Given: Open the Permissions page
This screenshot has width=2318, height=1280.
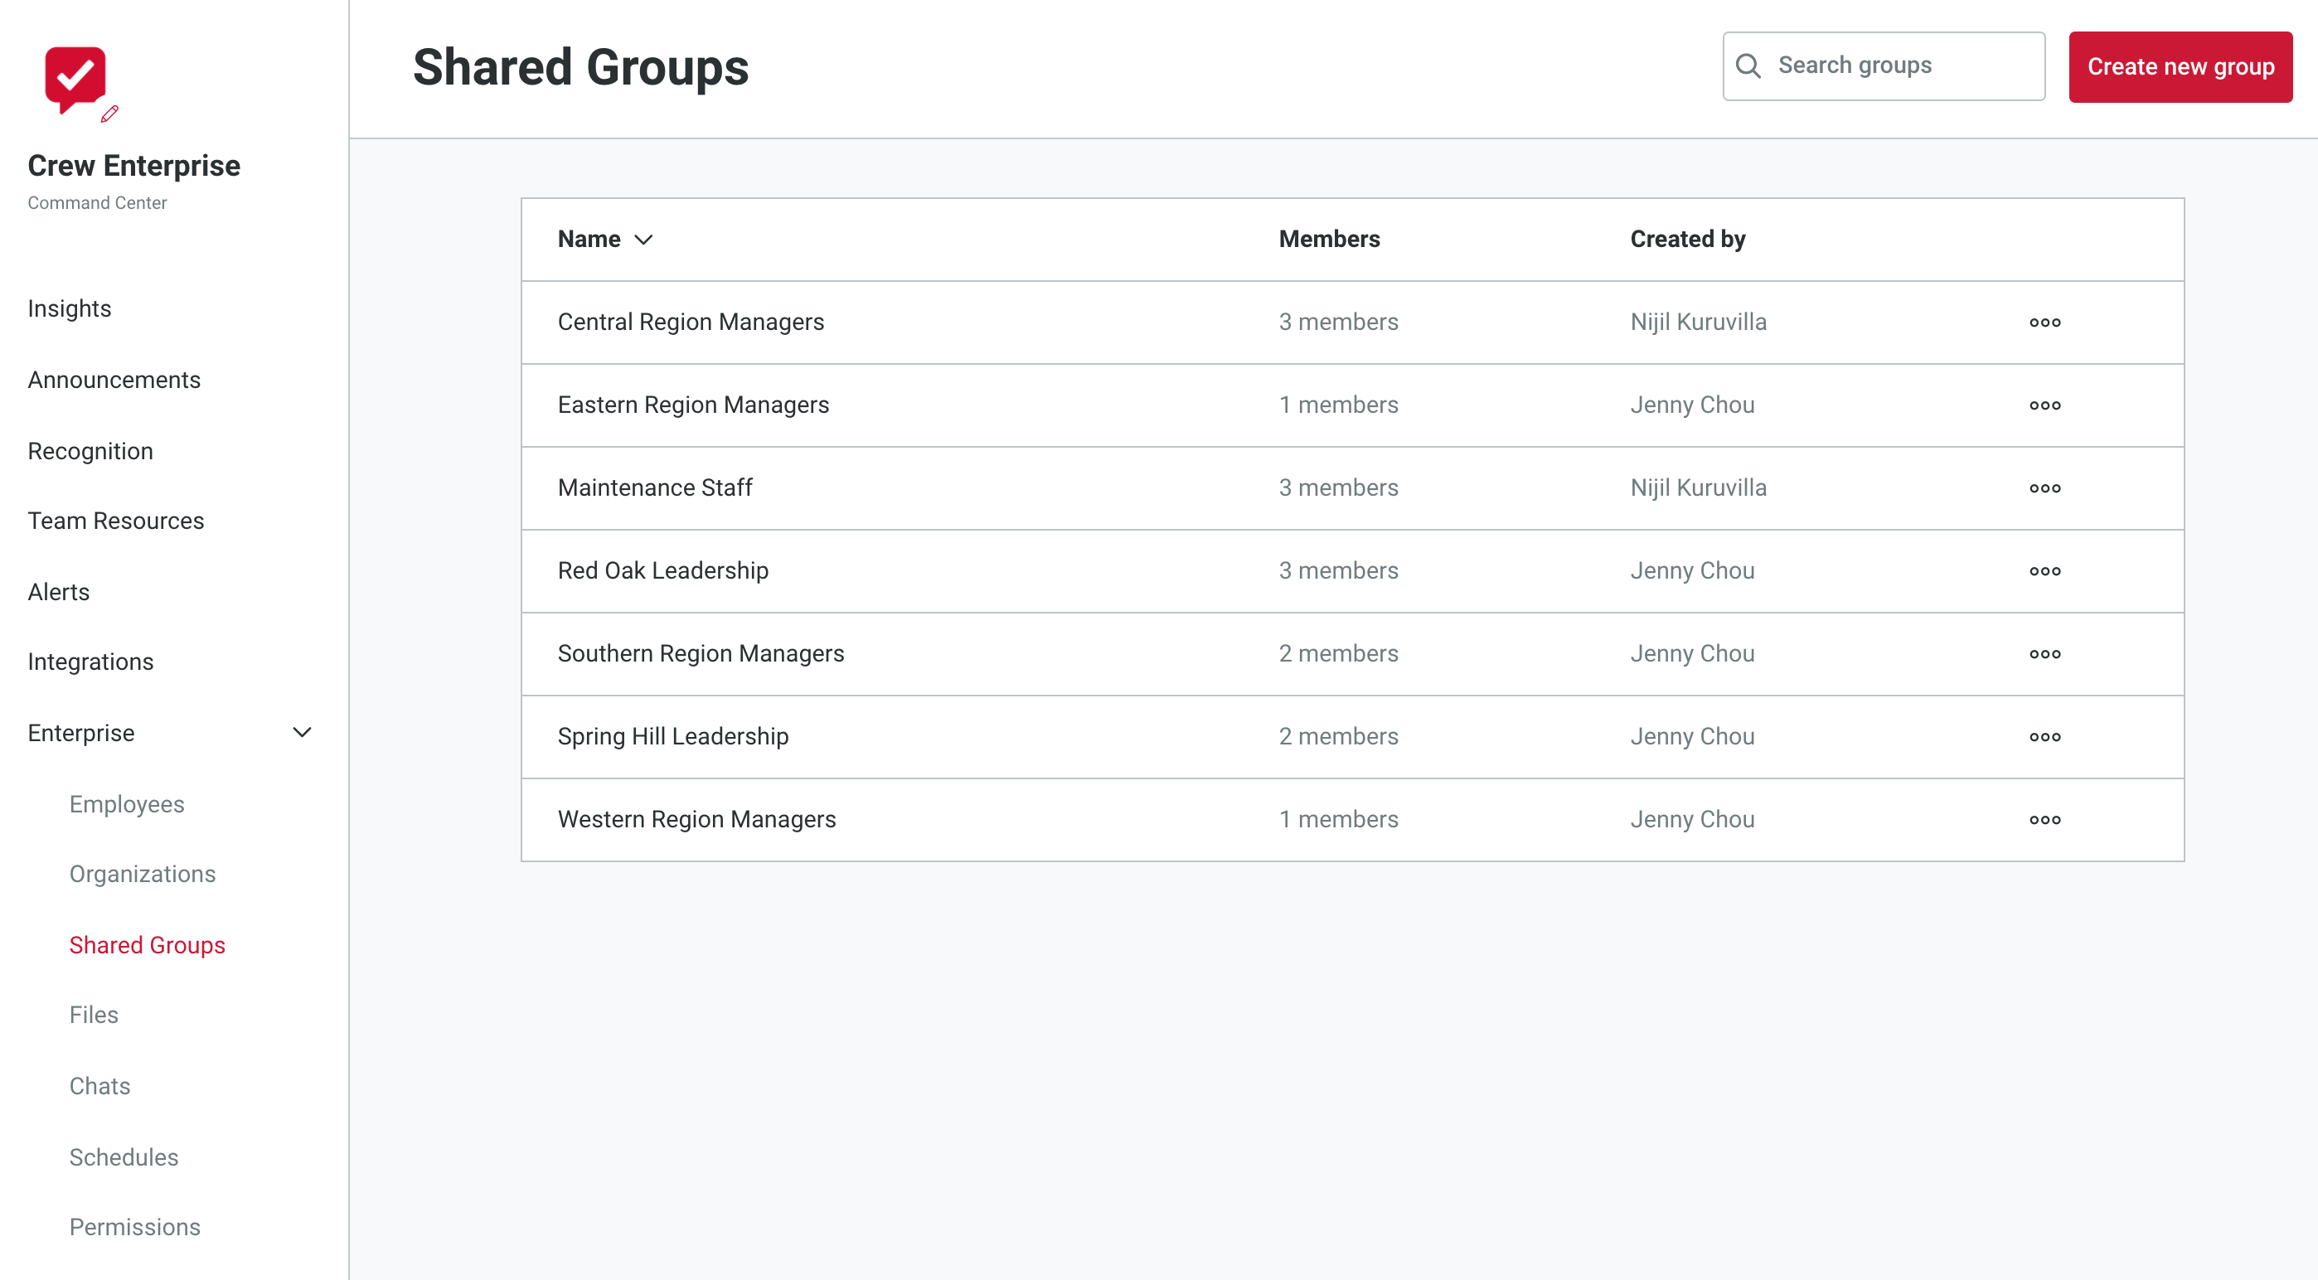Looking at the screenshot, I should click(x=135, y=1226).
